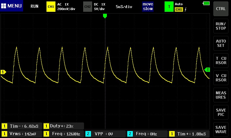Click the channel 1 badge beside Tim-
This screenshot has width=231, height=138.
tap(4, 126)
